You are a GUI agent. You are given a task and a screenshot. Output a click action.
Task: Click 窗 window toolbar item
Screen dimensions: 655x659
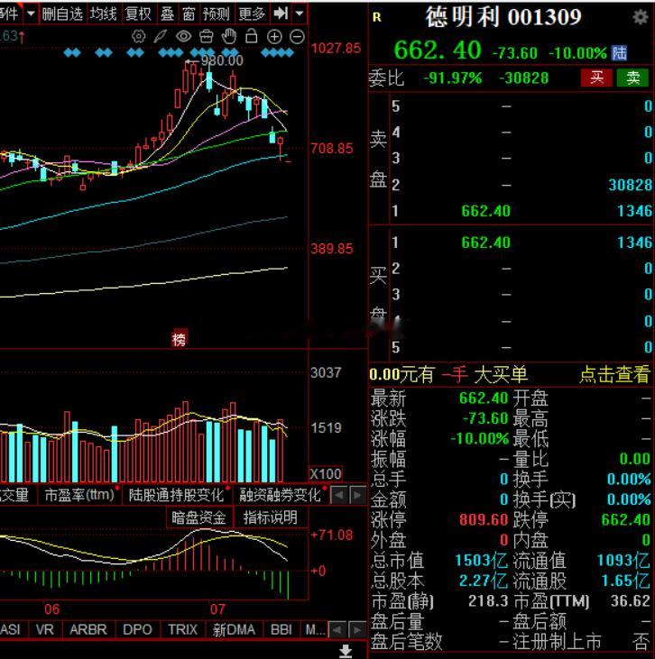[x=189, y=14]
